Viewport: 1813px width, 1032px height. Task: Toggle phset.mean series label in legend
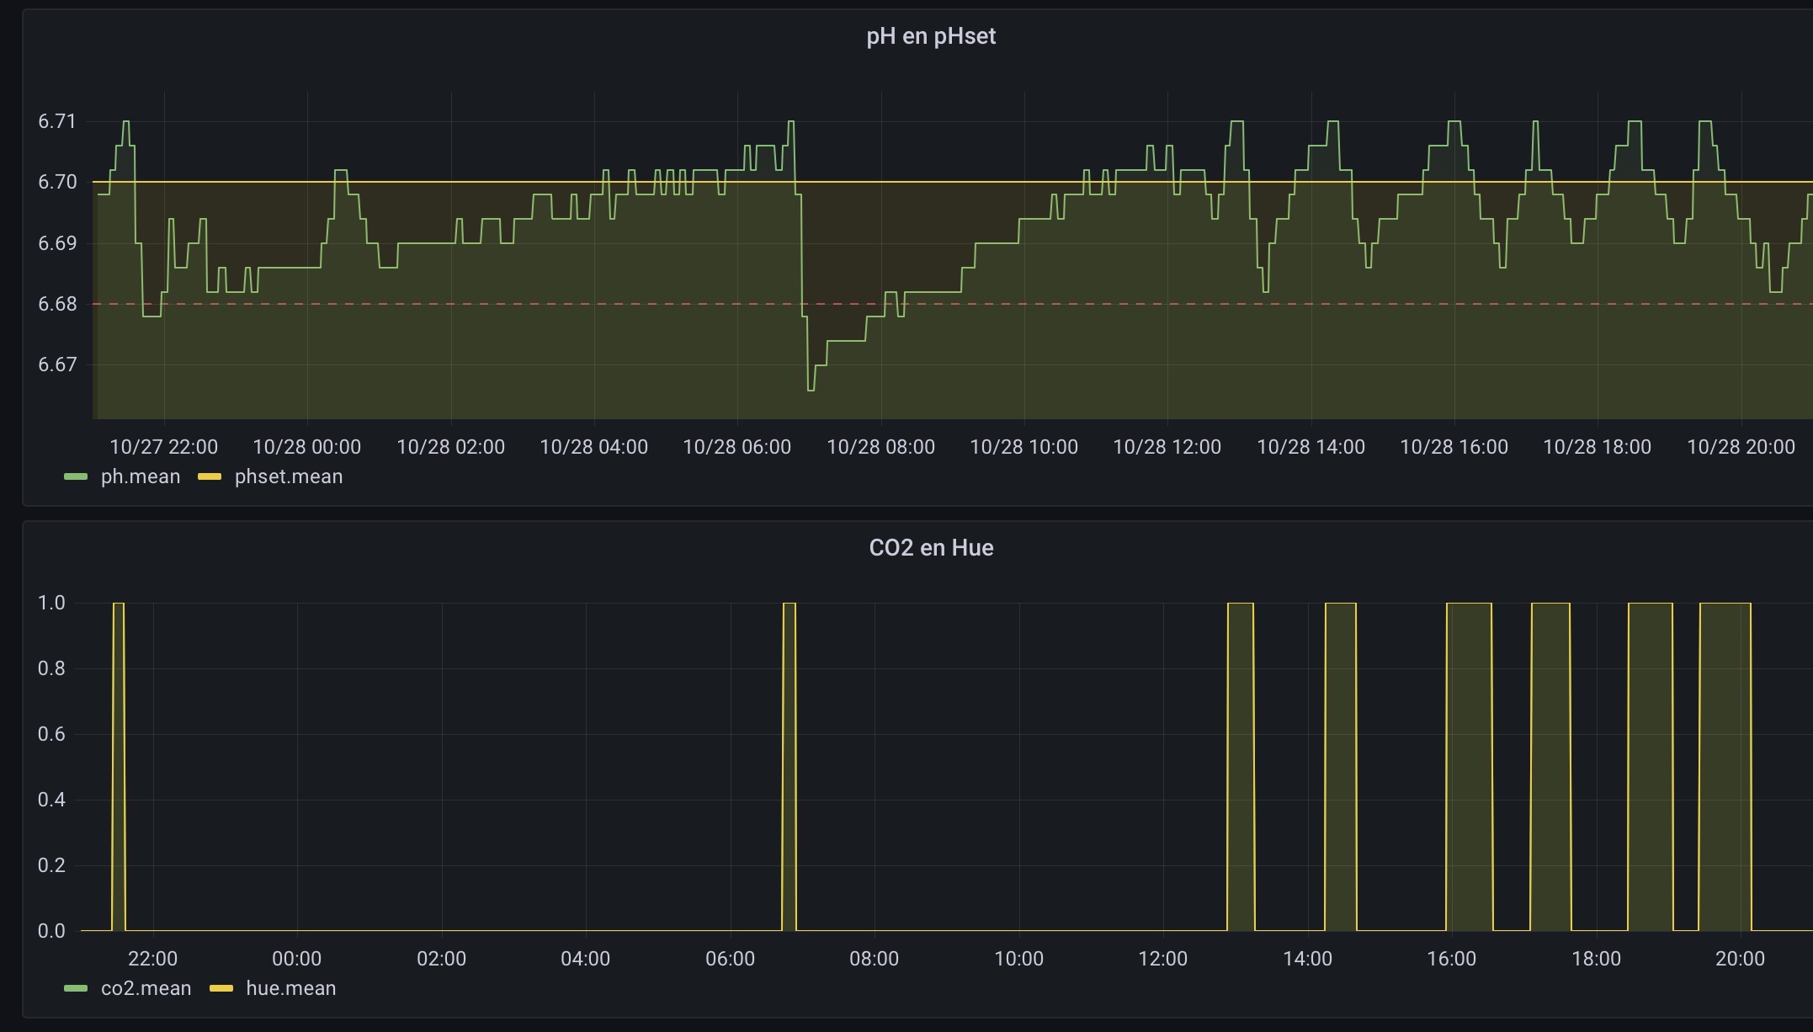click(288, 476)
